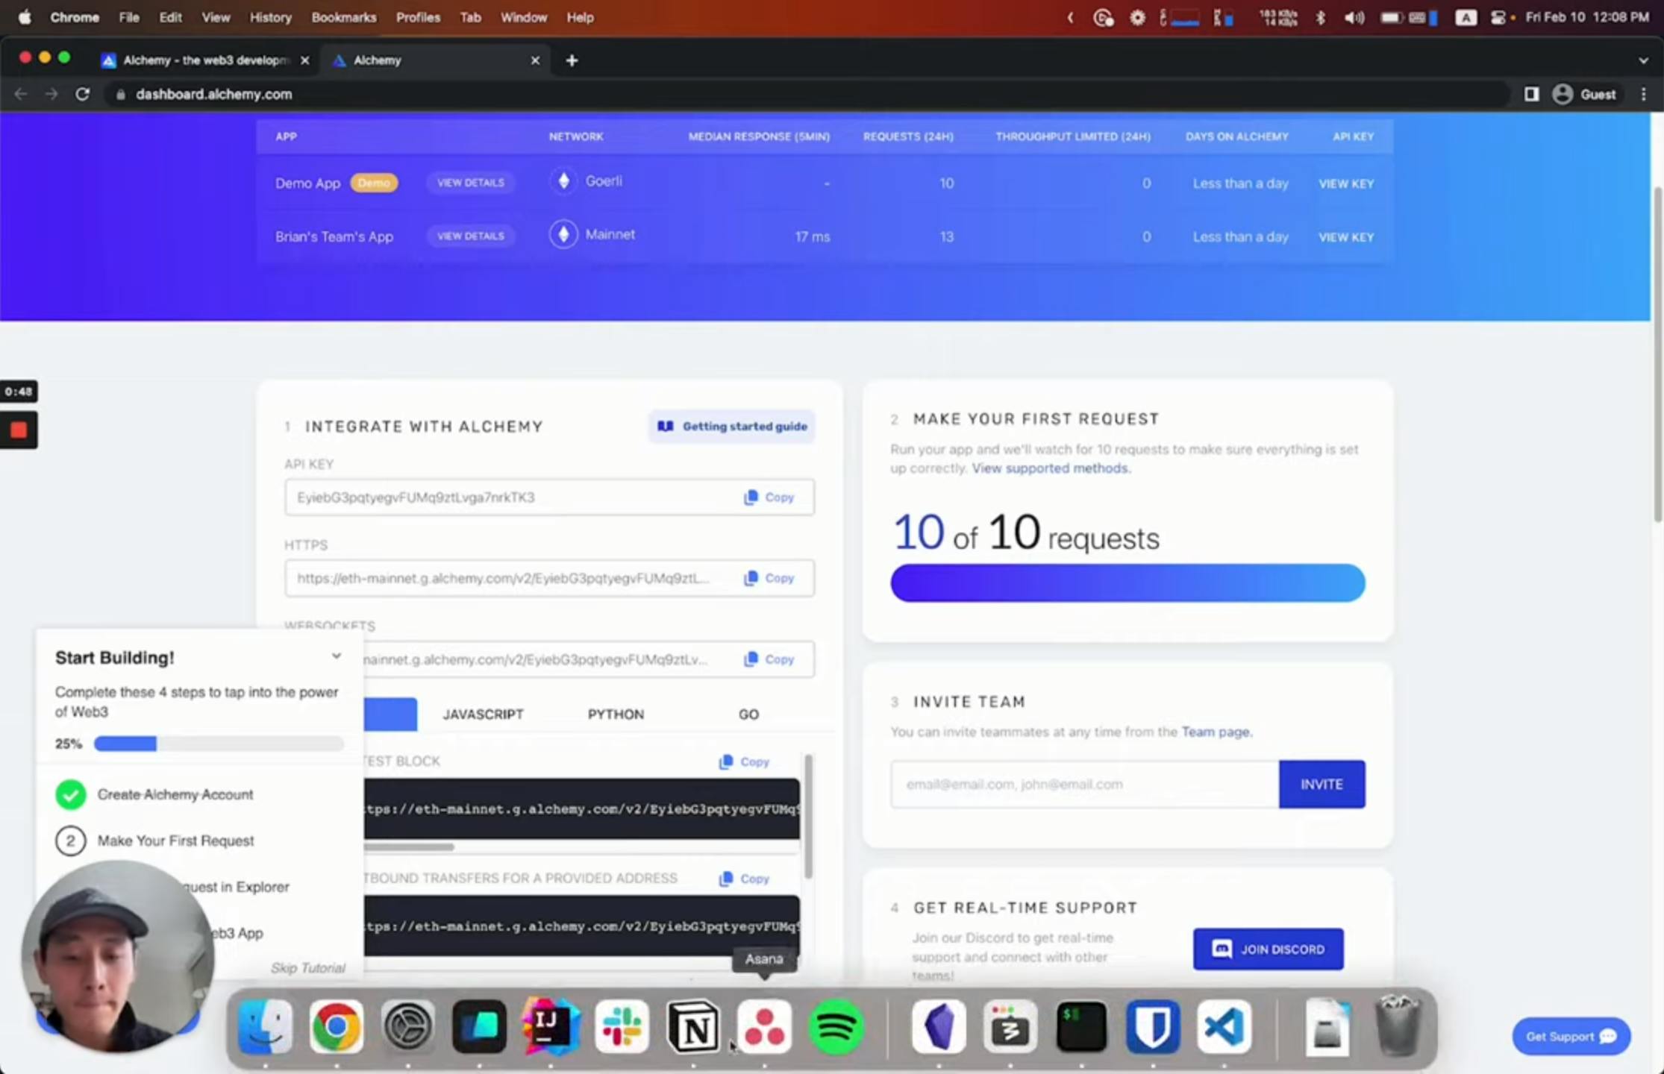The image size is (1664, 1074).
Task: Collapse the Start Building panel
Action: tap(336, 656)
